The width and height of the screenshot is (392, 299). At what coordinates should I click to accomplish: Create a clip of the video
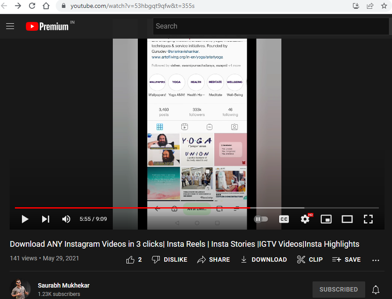pos(309,260)
